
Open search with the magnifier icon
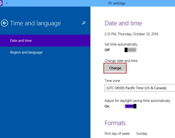click(x=84, y=23)
